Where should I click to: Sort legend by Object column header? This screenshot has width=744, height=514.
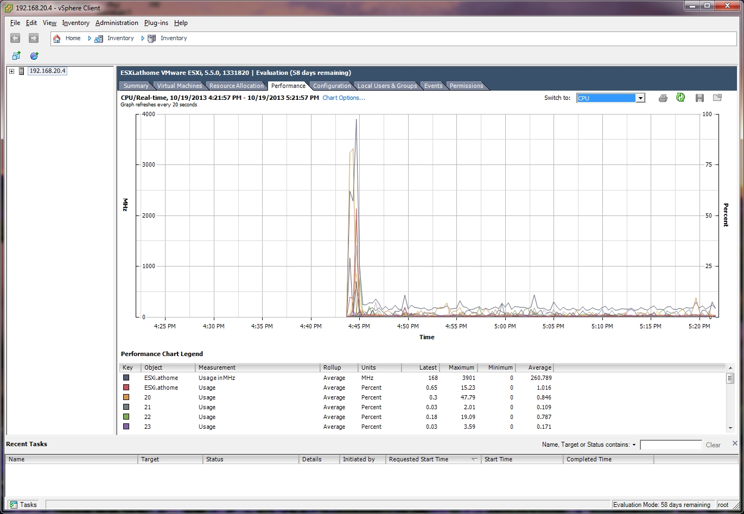168,367
